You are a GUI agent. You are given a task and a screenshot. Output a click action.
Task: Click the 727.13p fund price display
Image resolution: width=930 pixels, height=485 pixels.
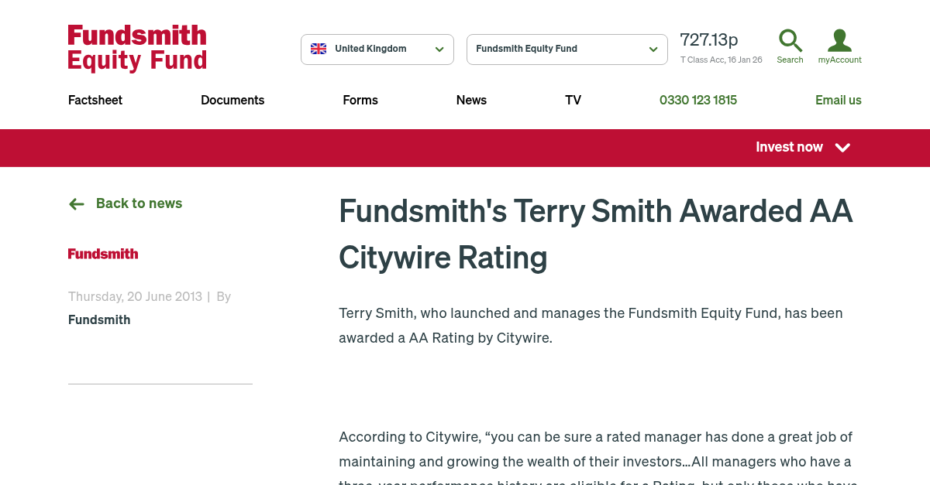tap(709, 39)
